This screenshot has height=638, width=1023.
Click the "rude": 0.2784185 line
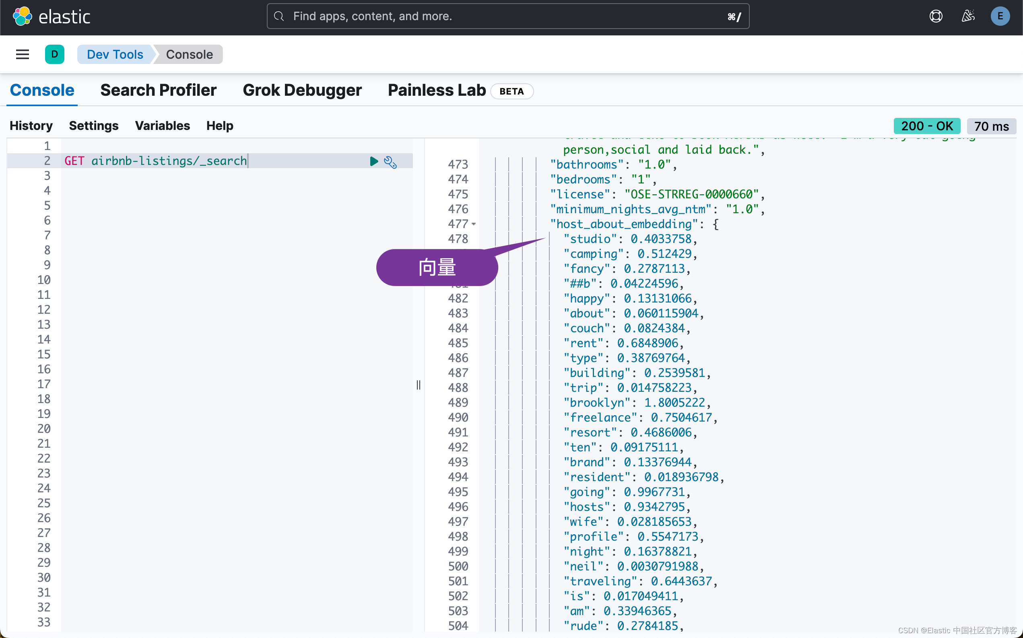click(x=623, y=626)
